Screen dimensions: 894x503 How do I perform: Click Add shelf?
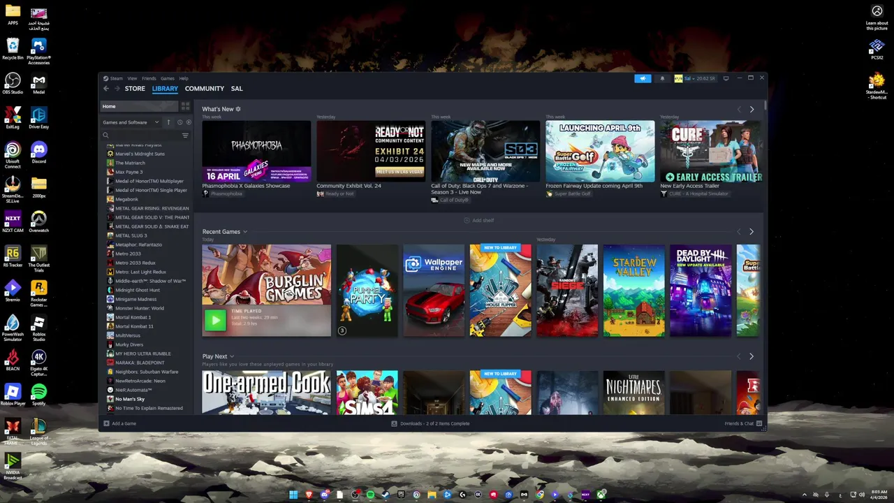tap(479, 221)
